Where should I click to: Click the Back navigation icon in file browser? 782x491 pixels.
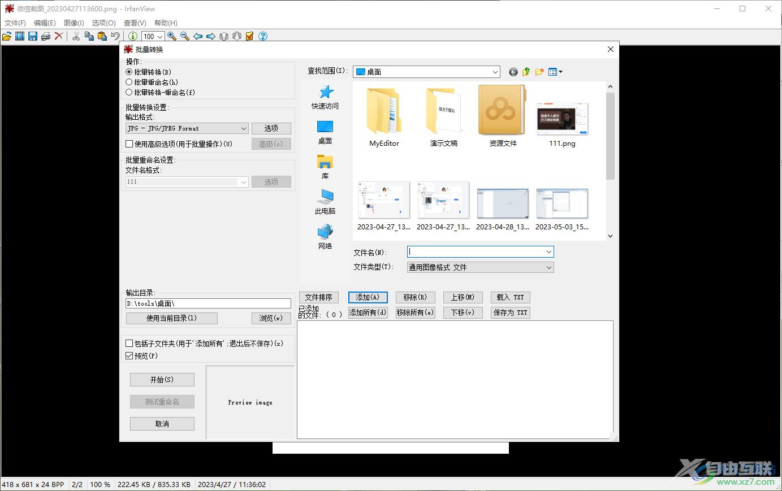tap(513, 72)
